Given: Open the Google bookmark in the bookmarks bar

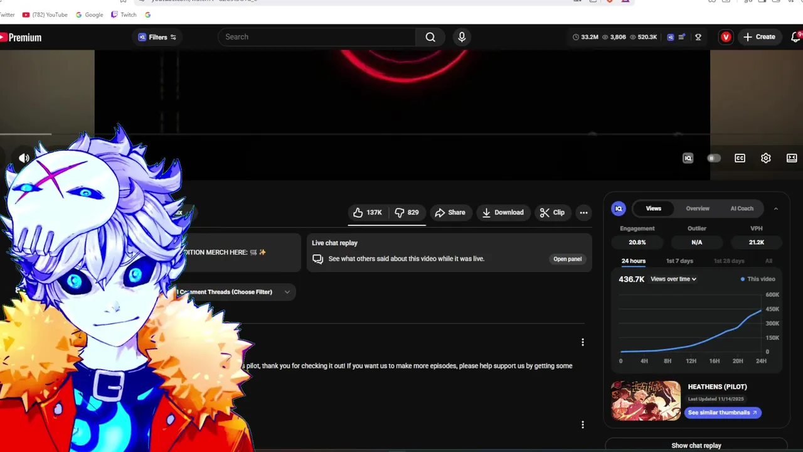Looking at the screenshot, I should [88, 14].
